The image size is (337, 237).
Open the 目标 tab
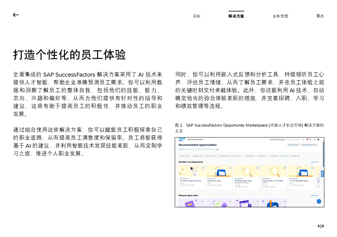click(x=197, y=16)
